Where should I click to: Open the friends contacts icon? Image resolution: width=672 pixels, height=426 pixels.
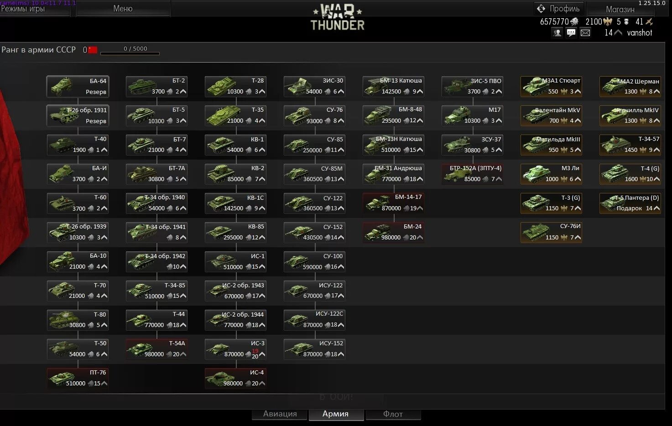[x=557, y=33]
